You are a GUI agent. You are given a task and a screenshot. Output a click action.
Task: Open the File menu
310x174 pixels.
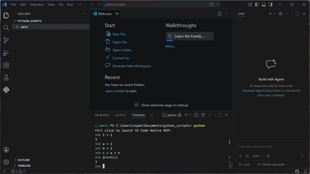click(14, 4)
